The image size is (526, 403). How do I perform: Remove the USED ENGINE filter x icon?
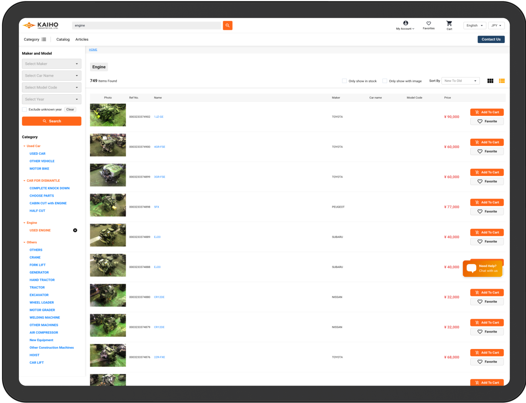(x=75, y=230)
